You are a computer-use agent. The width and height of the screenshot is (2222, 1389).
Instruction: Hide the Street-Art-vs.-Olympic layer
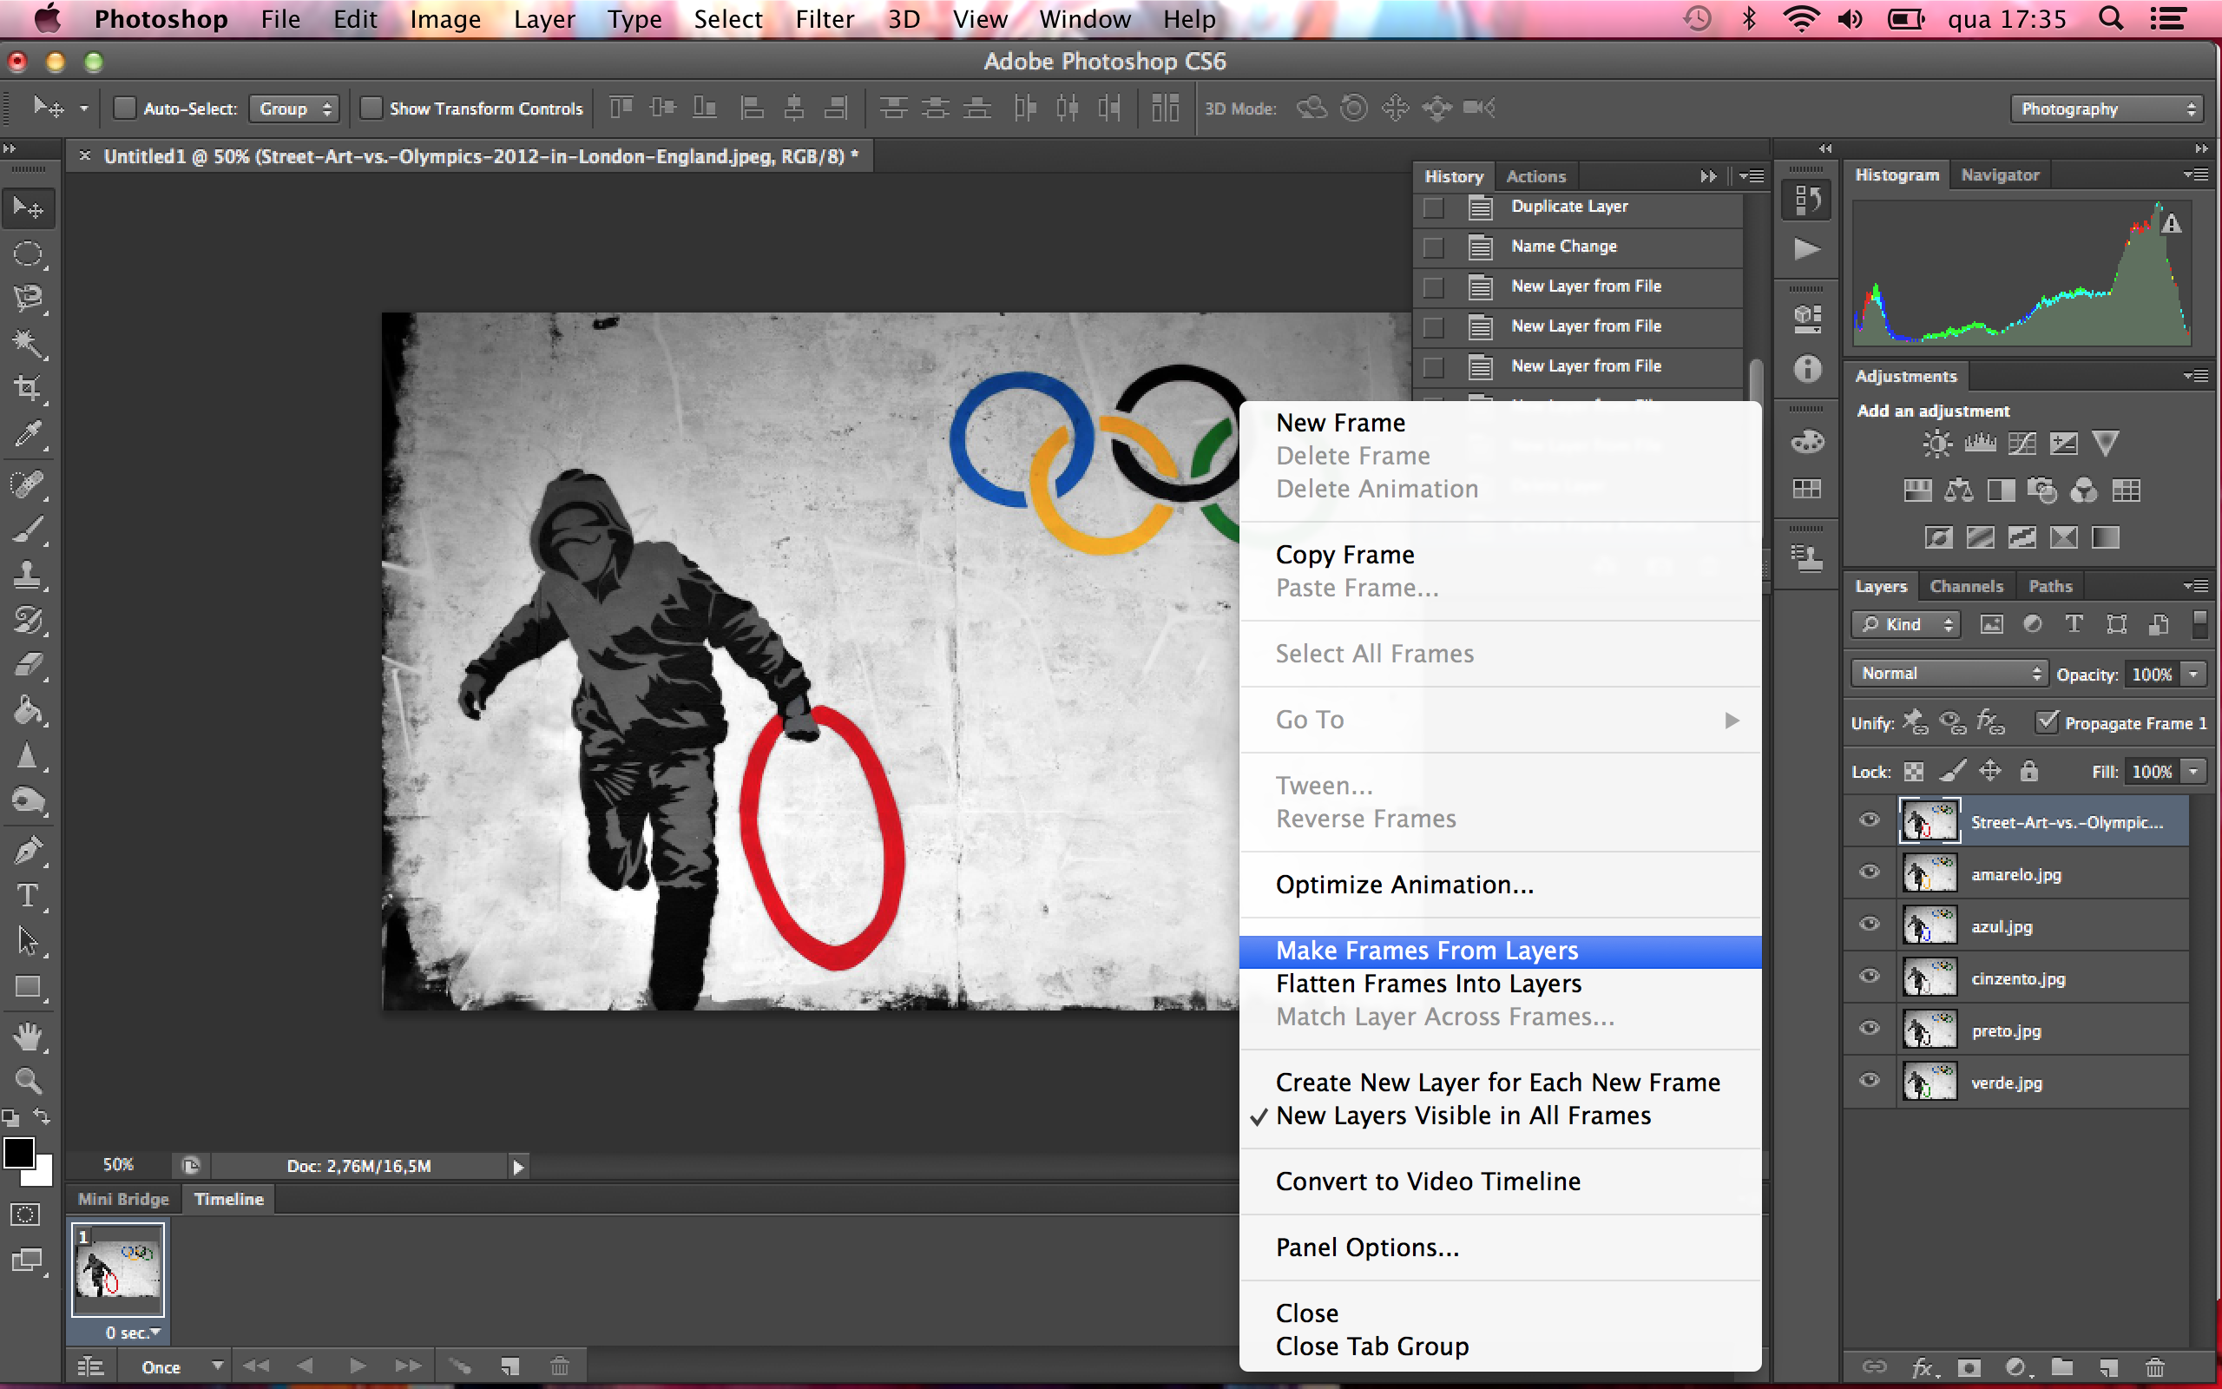pos(1869,820)
